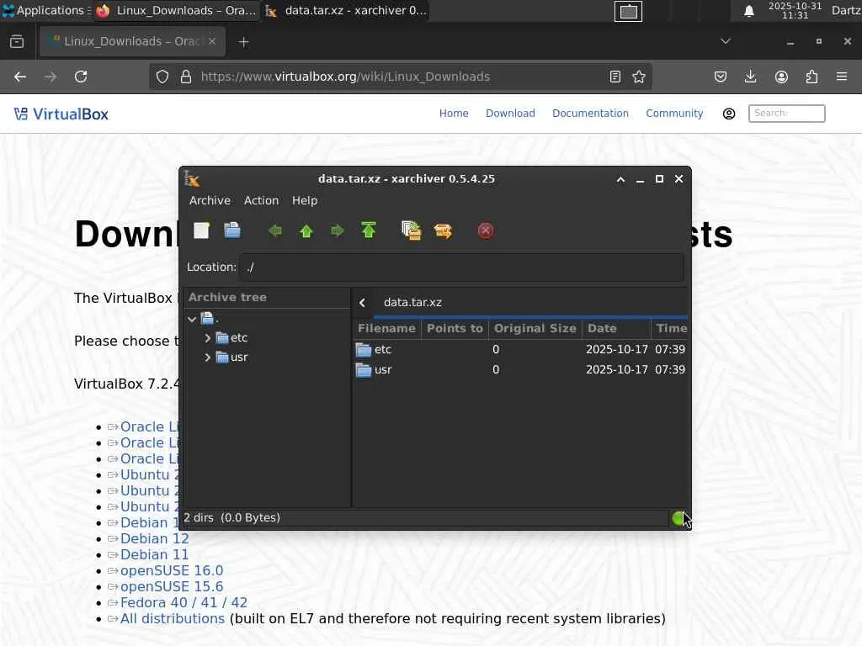Open the Archive menu
862x646 pixels.
210,200
